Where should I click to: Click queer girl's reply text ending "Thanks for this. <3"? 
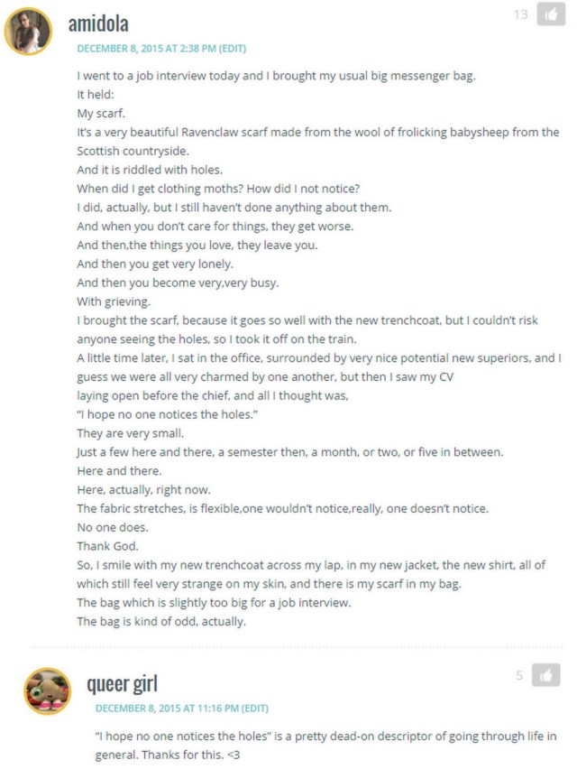(x=325, y=745)
